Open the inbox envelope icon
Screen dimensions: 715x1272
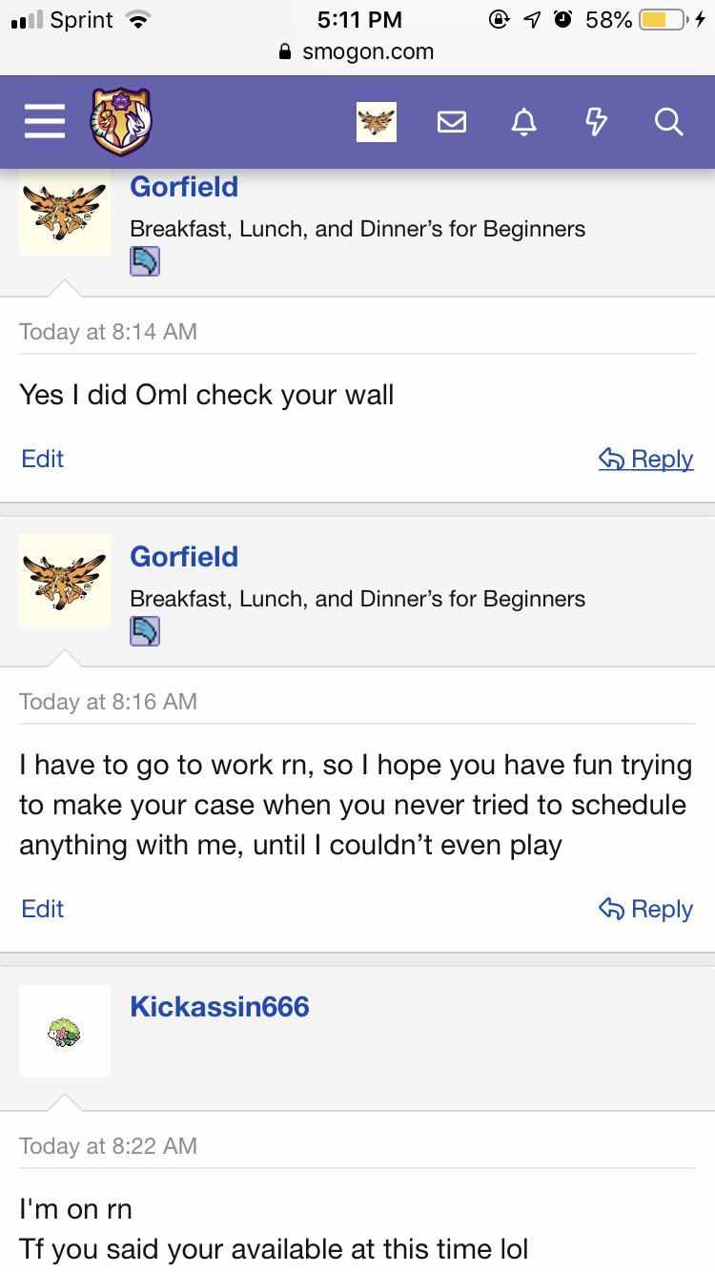(451, 122)
